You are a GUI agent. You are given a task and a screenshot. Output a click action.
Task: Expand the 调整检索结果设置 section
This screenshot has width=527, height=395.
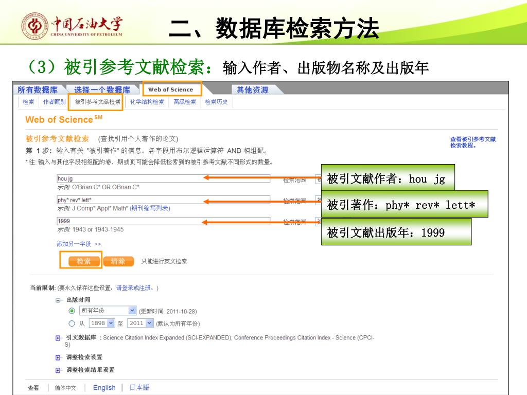[58, 370]
